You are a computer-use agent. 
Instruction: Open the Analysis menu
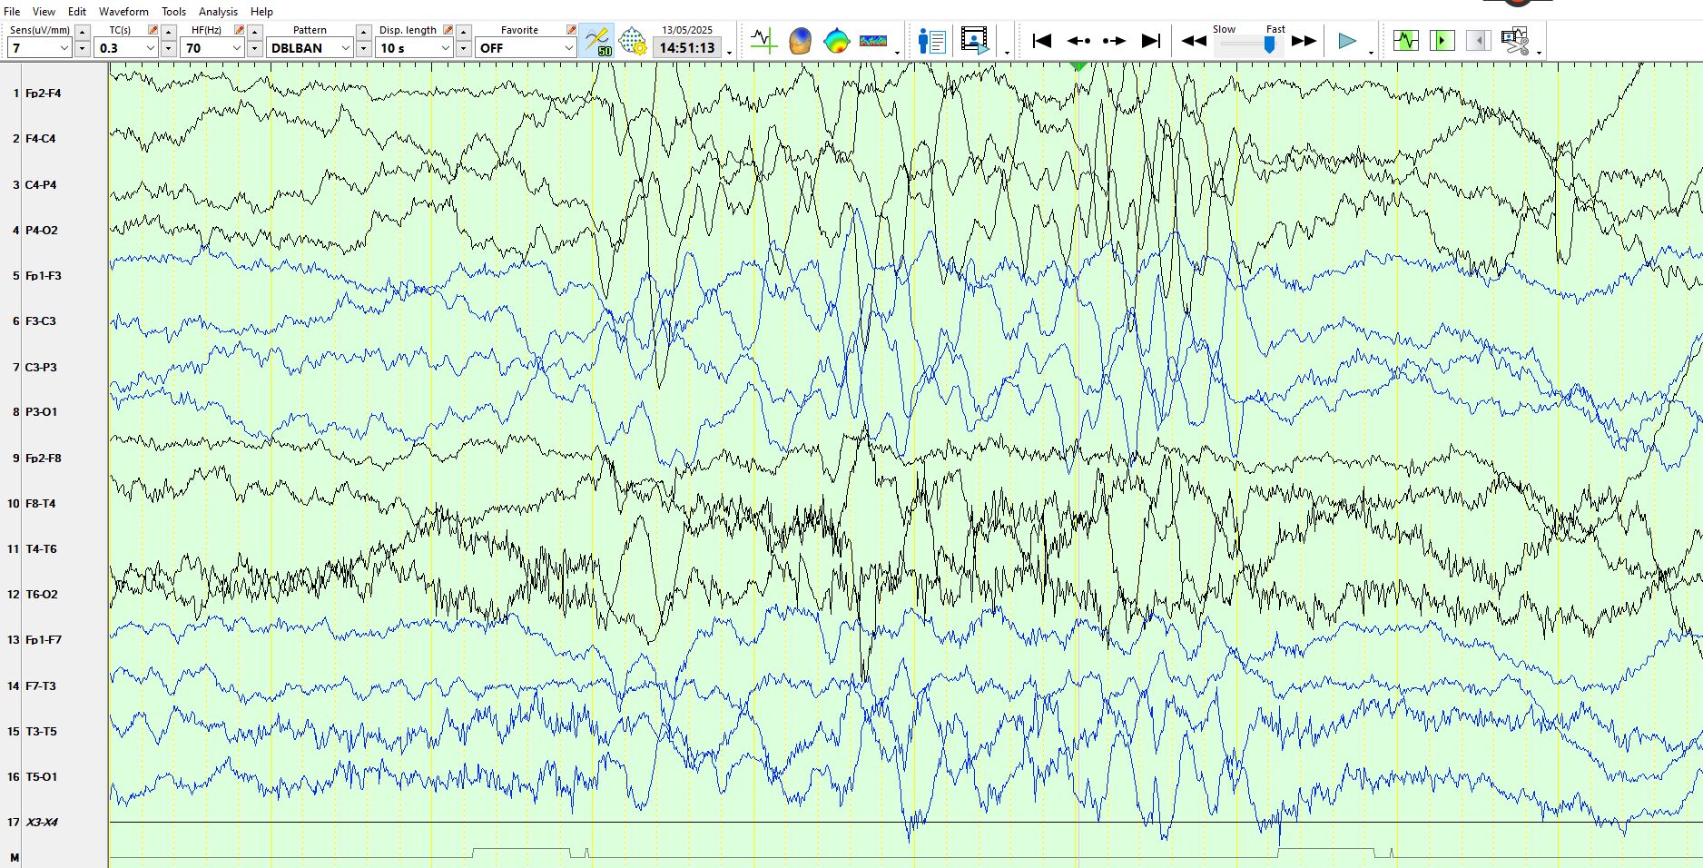pos(218,12)
